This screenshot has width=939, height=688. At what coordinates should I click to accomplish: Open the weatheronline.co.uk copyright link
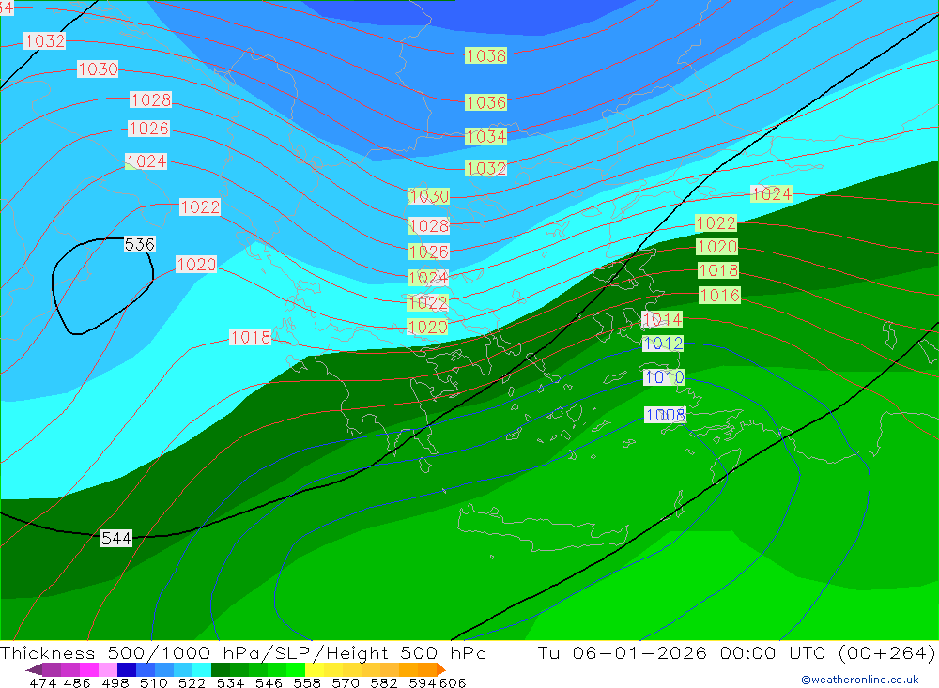click(x=860, y=680)
